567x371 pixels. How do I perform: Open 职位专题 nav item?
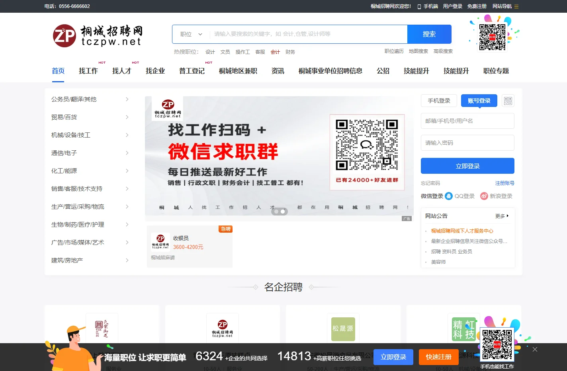click(496, 71)
